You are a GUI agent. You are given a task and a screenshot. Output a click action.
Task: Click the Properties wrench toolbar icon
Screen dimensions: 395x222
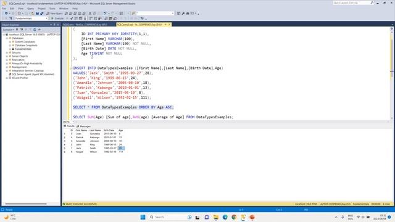coord(183,14)
